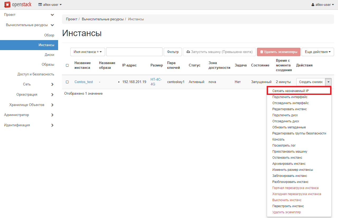Click the Удалить экземпляры button
Image resolution: width=338 pixels, height=218 pixels.
[279, 52]
